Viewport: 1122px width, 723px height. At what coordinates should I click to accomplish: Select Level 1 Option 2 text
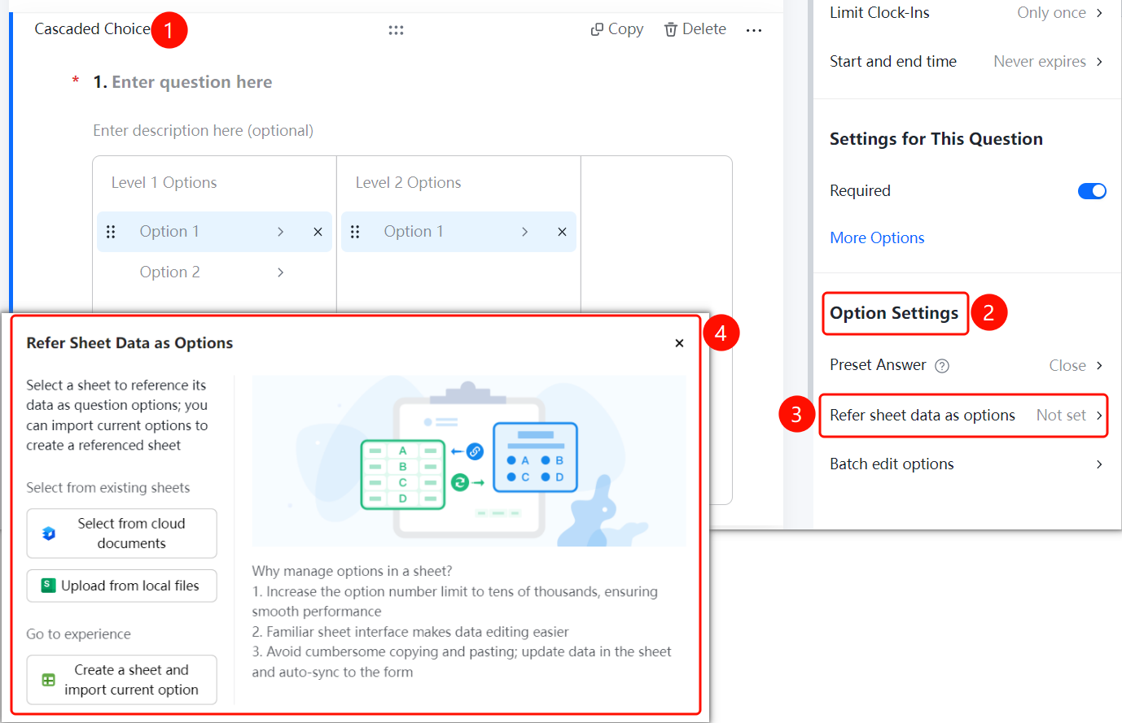(169, 272)
